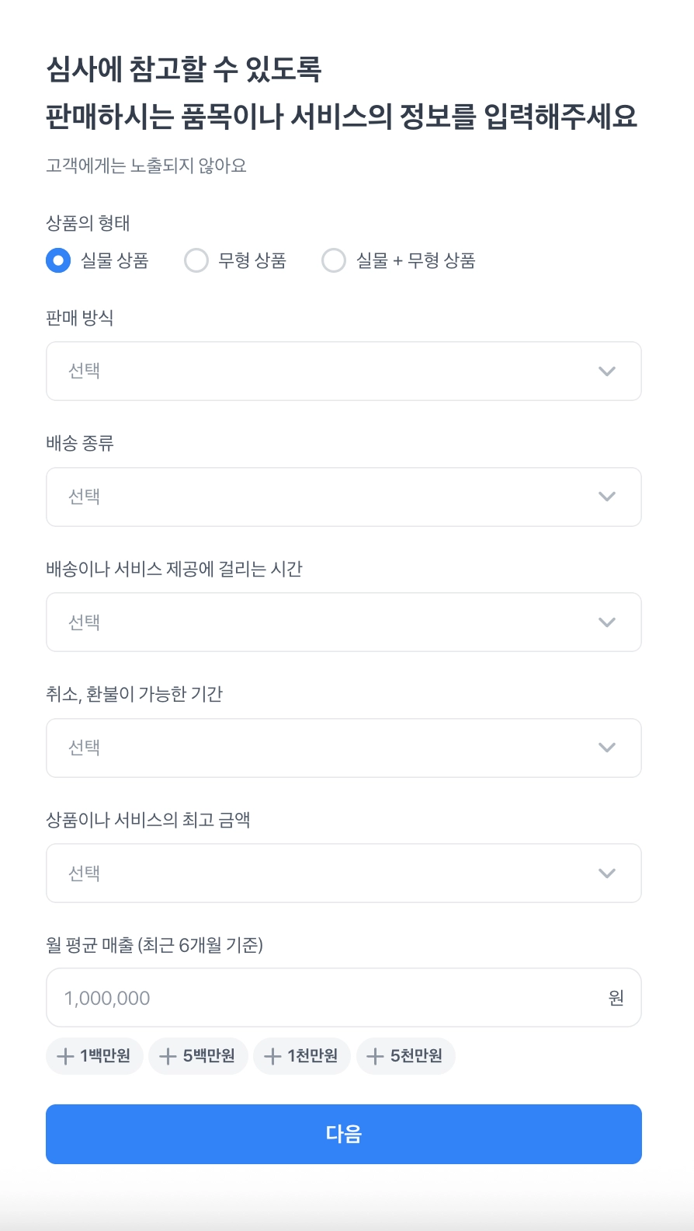This screenshot has width=694, height=1231.
Task: Click plus icon on 1천만원 chip
Action: coord(272,1056)
